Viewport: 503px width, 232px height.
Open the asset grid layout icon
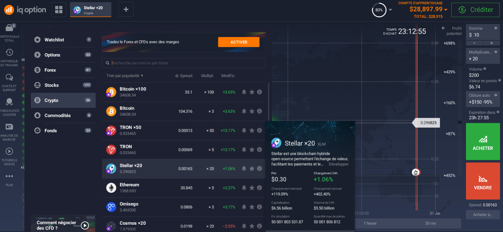(59, 9)
